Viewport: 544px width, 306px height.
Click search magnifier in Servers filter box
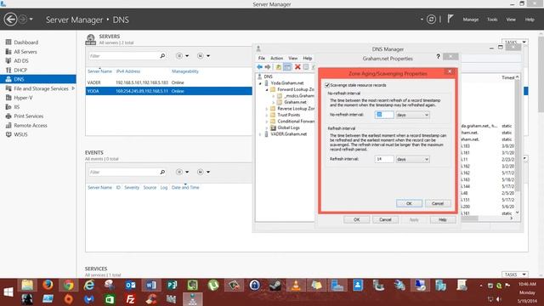pyautogui.click(x=162, y=56)
